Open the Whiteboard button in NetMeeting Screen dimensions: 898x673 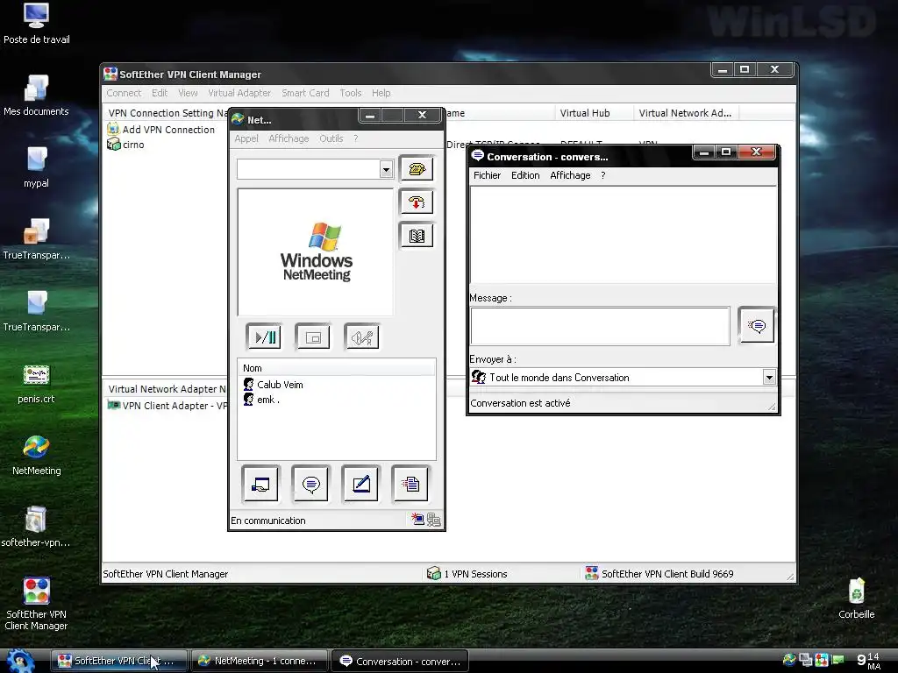(360, 484)
